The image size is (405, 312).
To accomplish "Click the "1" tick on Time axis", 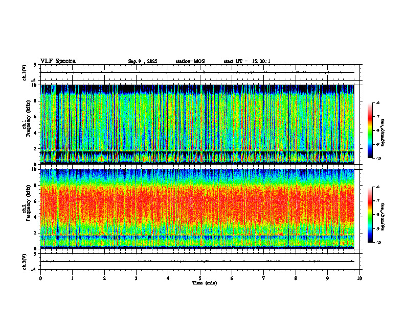I will tap(72, 278).
